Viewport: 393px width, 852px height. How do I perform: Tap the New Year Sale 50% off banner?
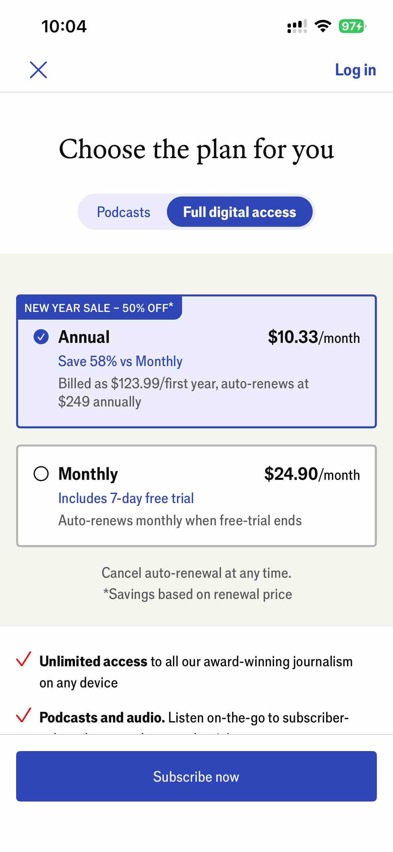click(x=99, y=308)
